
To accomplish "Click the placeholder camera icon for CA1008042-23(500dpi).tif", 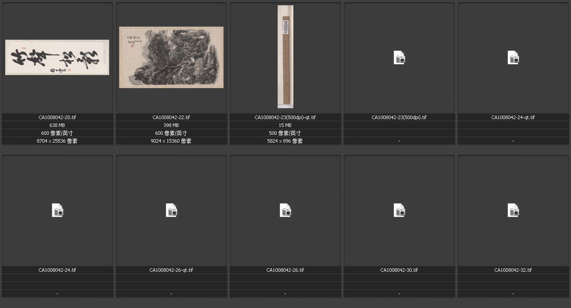I will (399, 58).
